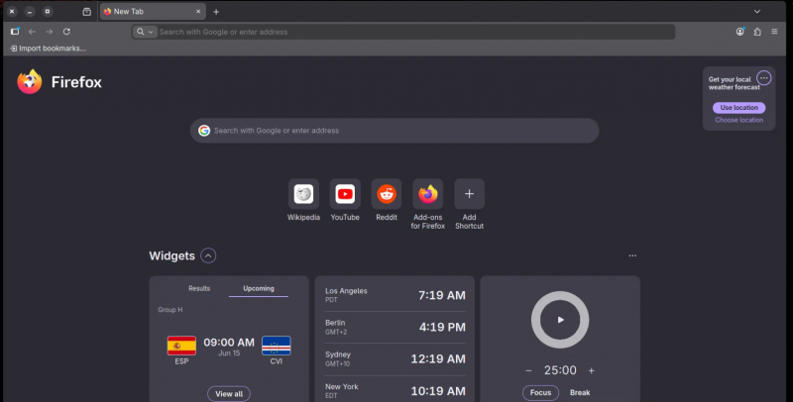Image resolution: width=793 pixels, height=402 pixels.
Task: Decrease timer with minus button
Action: point(528,370)
